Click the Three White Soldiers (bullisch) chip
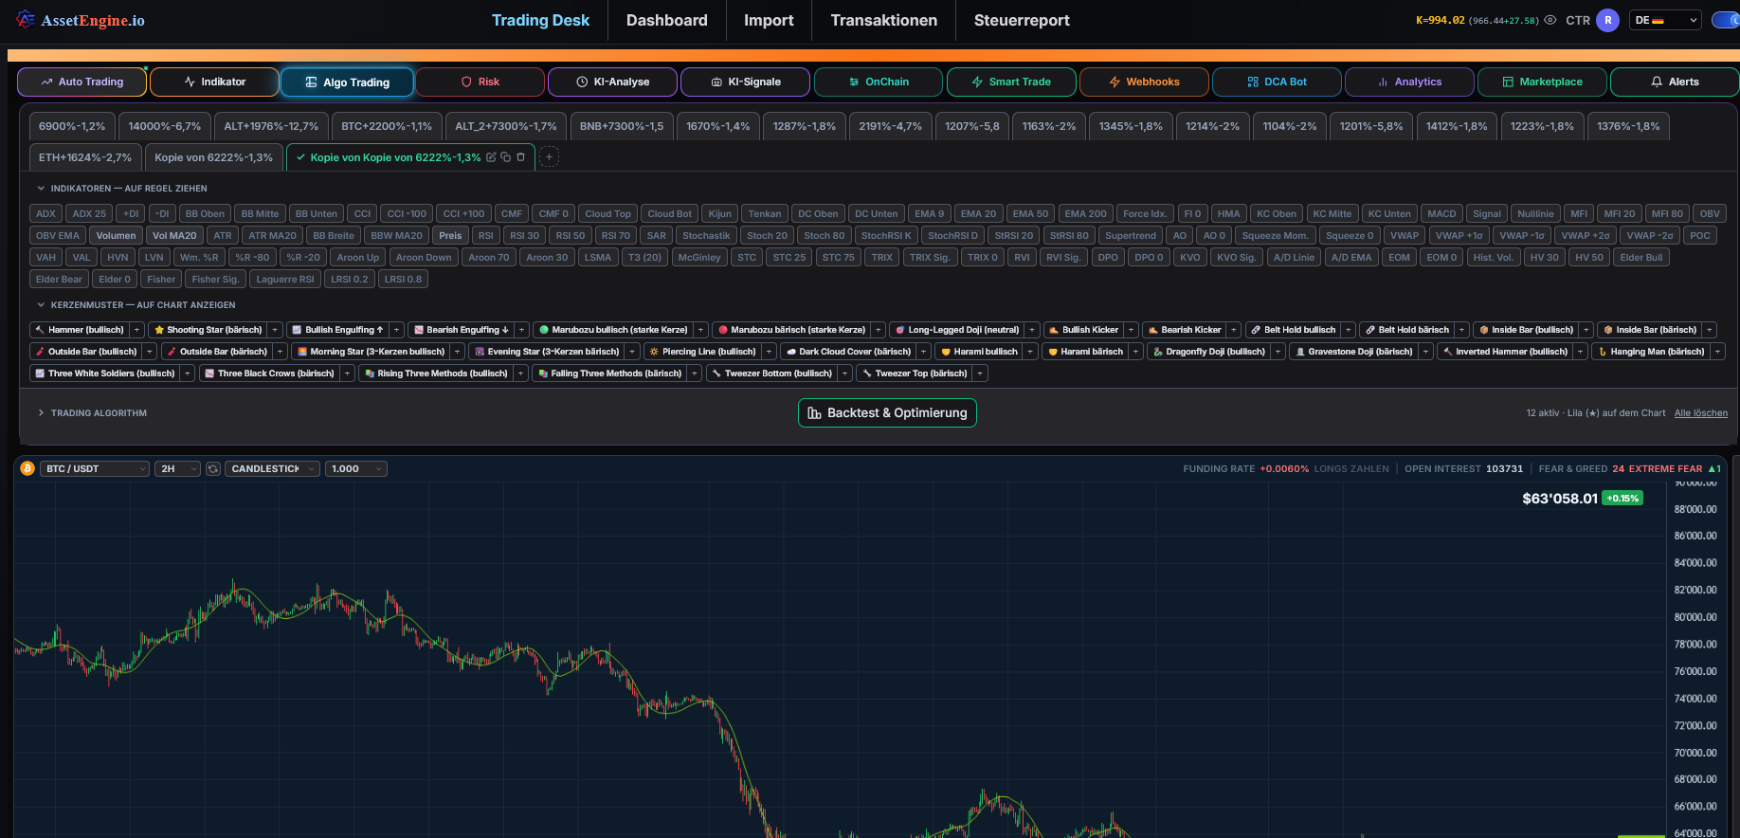Screen dimensions: 1740x838 (x=105, y=373)
